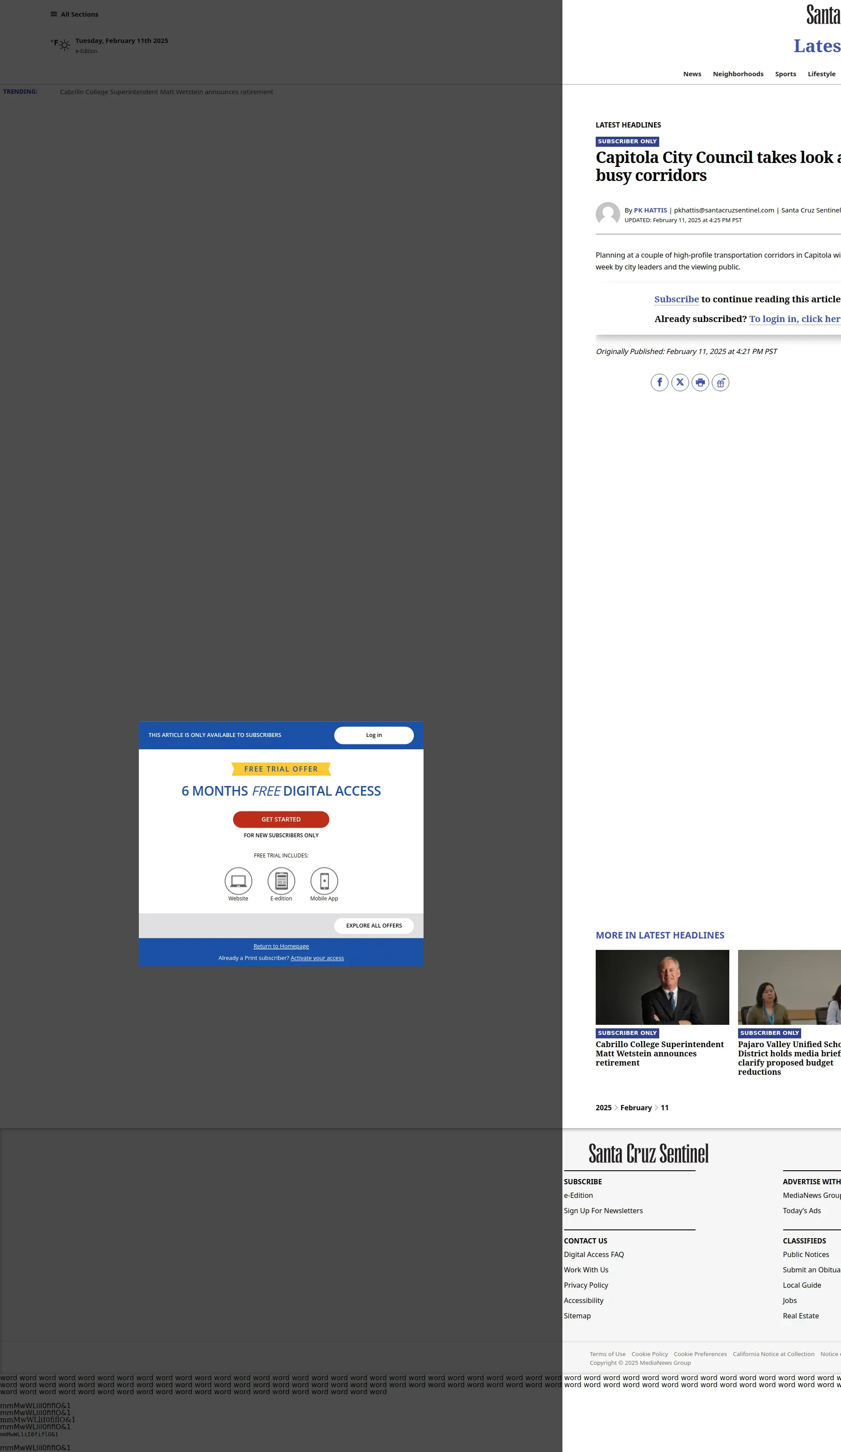This screenshot has width=841, height=1452.
Task: Click Explore All Offers button
Action: (x=374, y=925)
